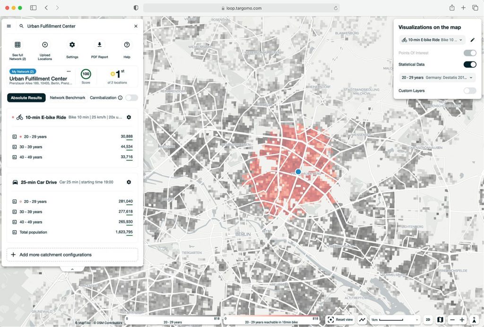Zoom in the map with plus
The image size is (484, 327).
click(x=462, y=320)
